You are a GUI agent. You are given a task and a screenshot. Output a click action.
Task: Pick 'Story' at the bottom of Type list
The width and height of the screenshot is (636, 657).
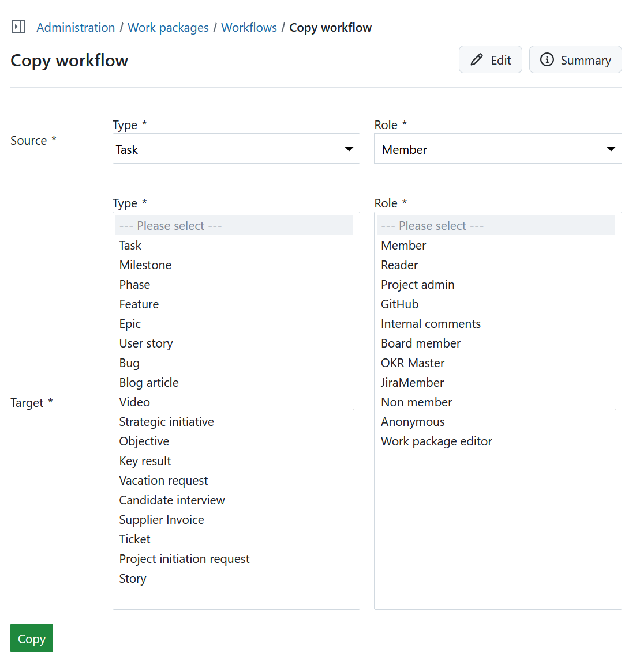click(x=132, y=578)
